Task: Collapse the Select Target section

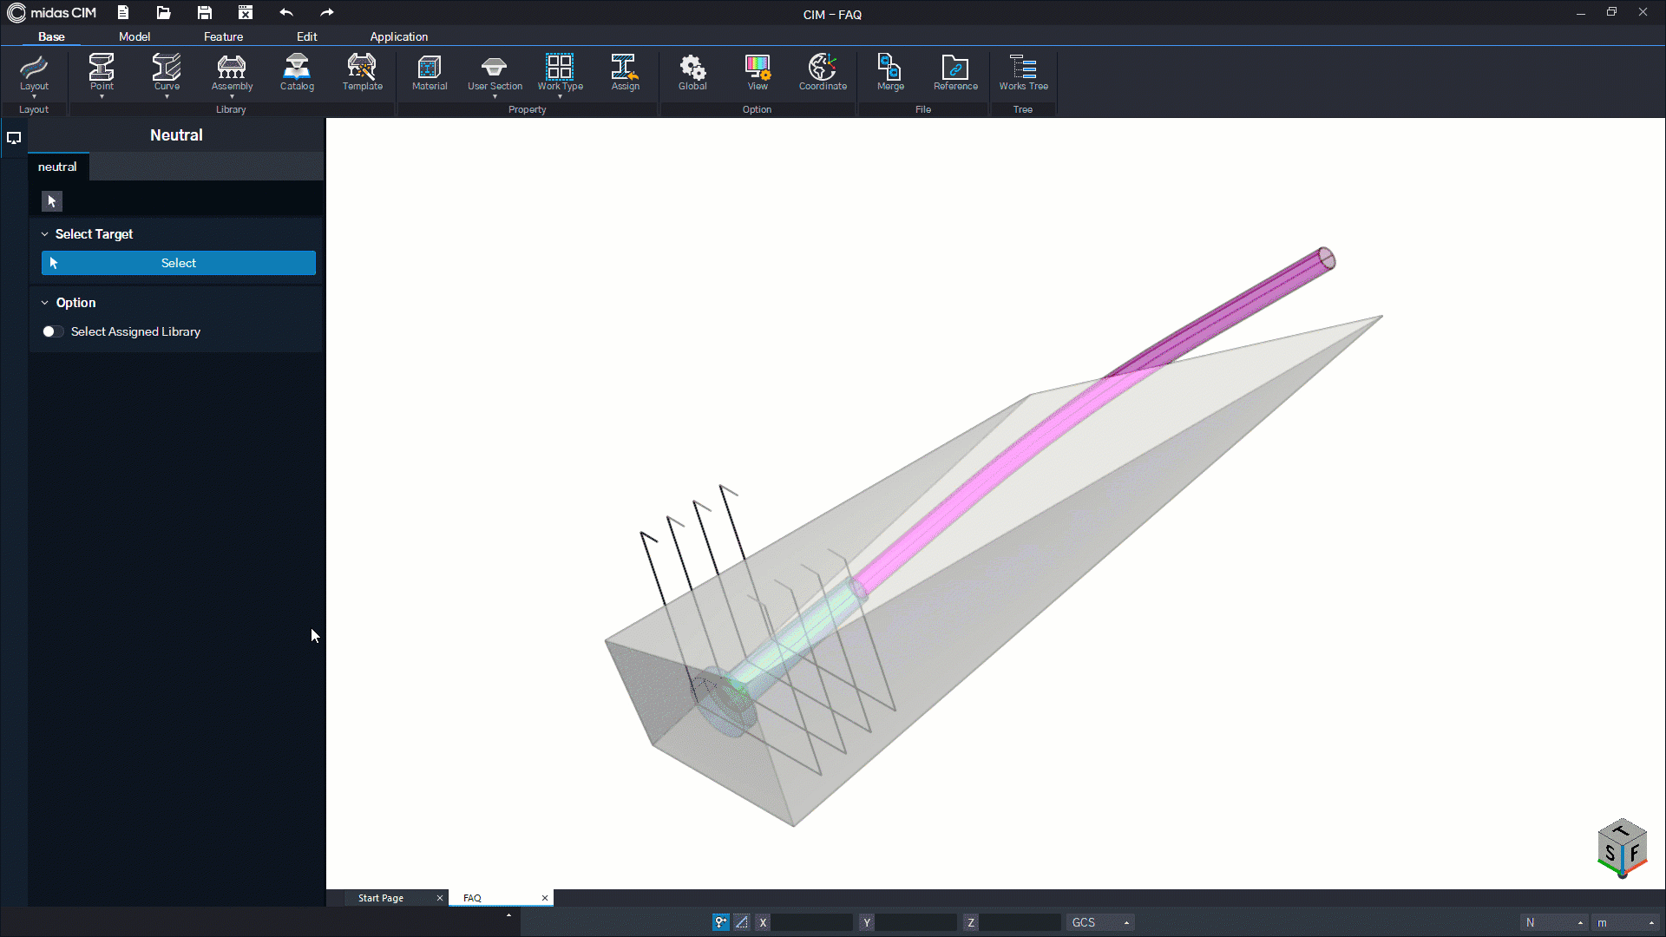Action: 45,234
